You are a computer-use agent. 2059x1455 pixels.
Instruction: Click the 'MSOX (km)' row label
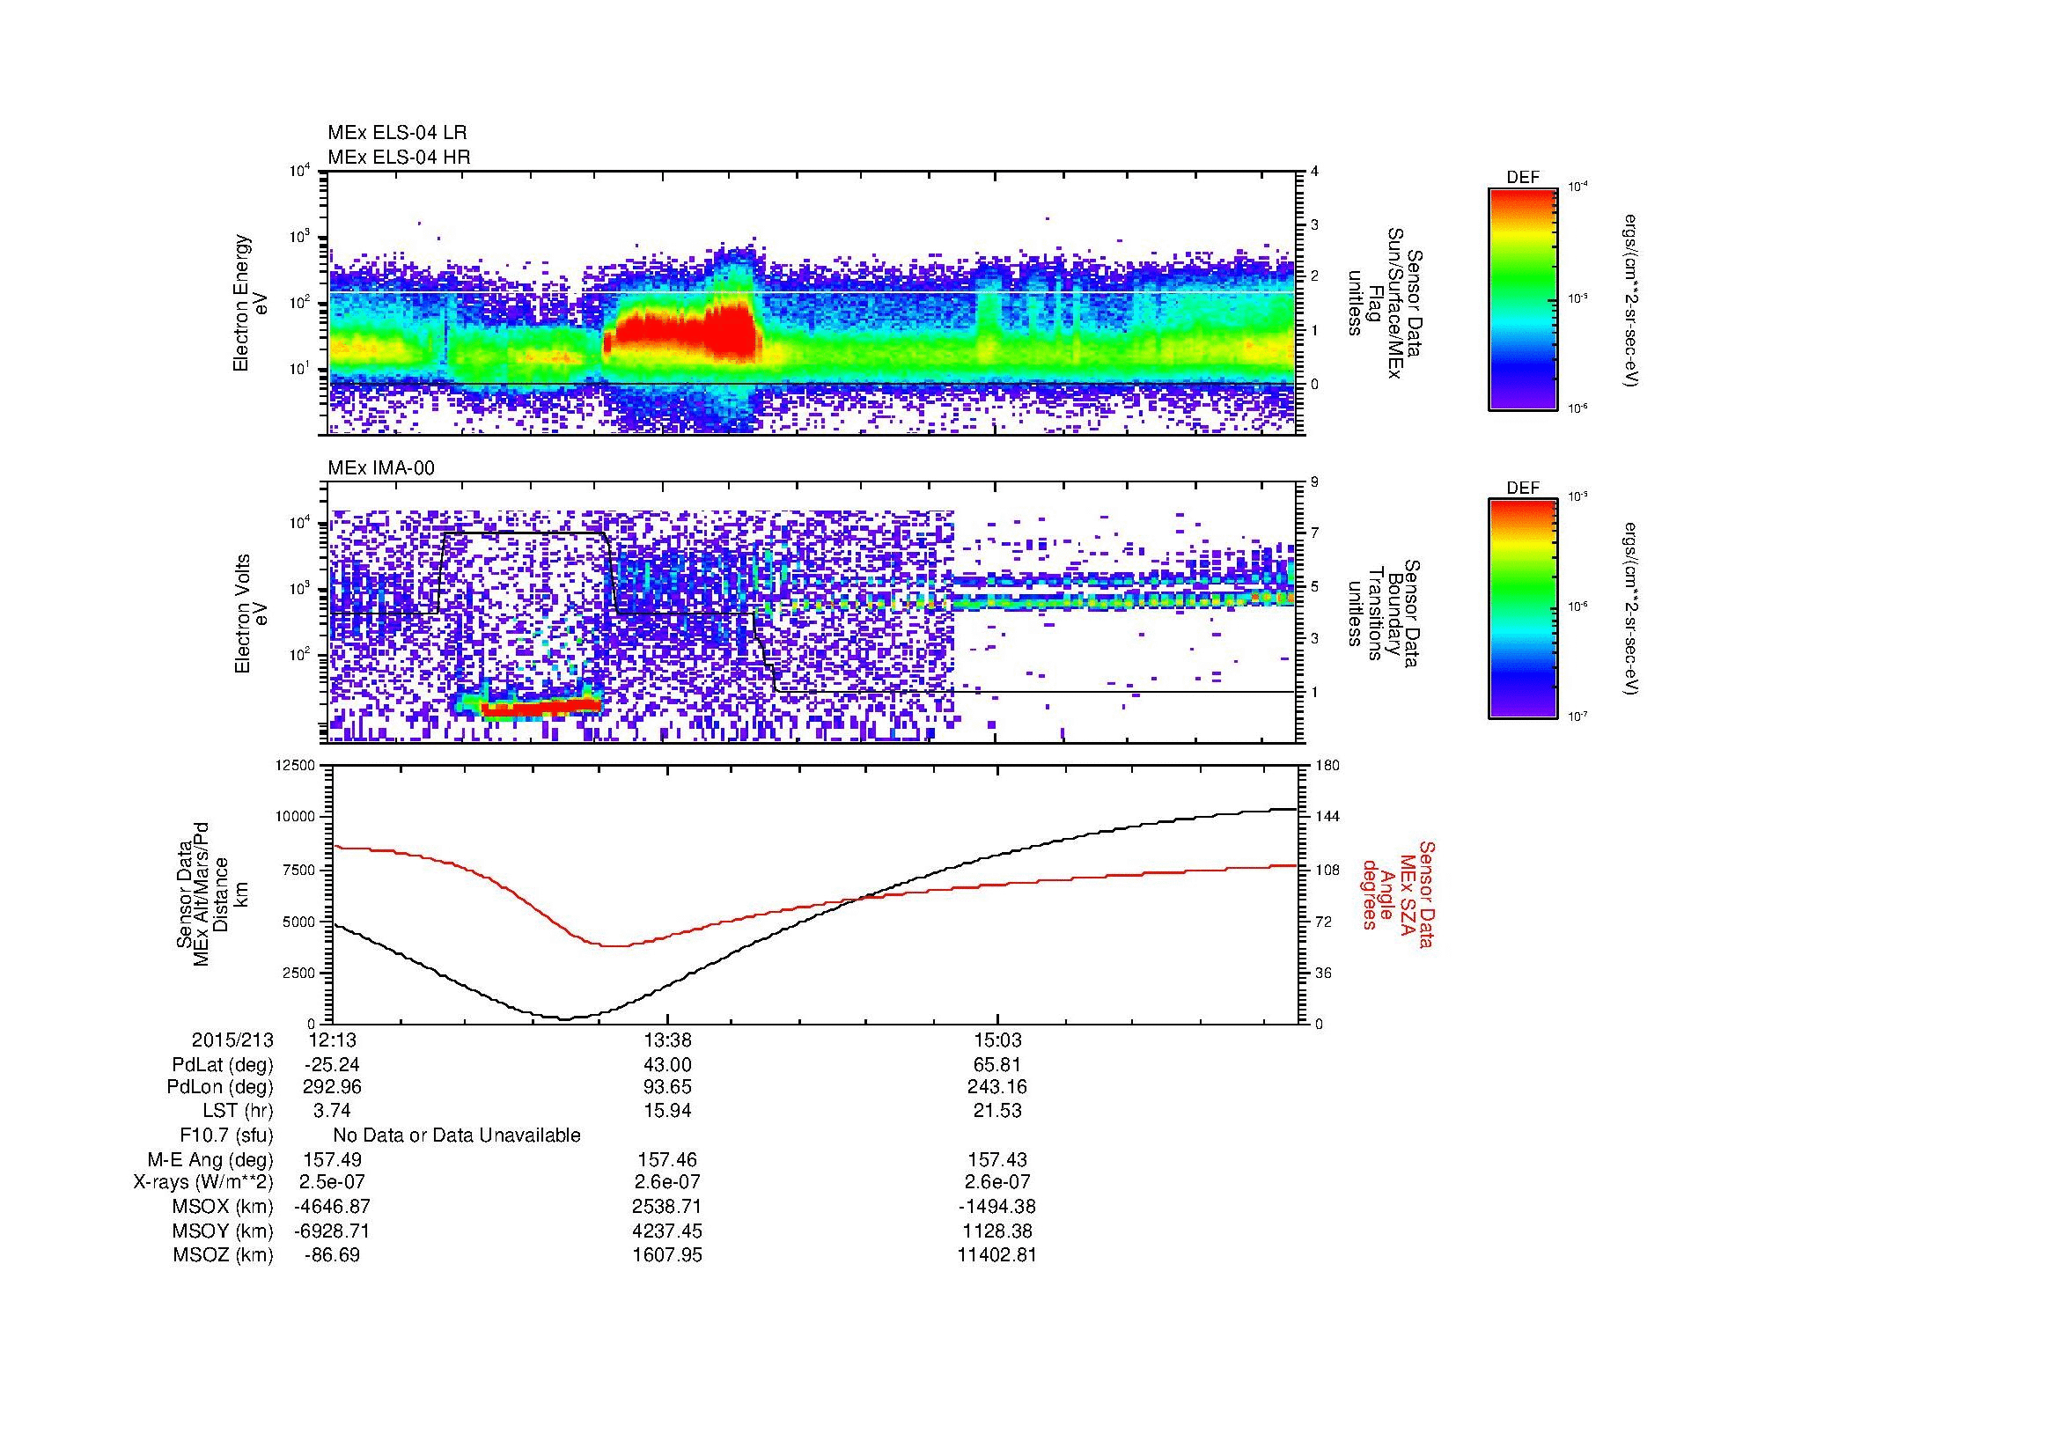coord(224,1207)
